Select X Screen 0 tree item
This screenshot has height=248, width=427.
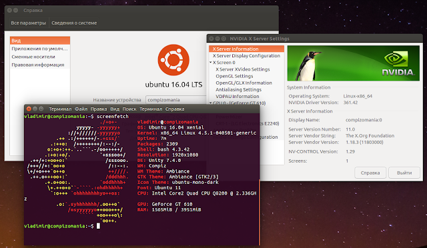pos(224,63)
